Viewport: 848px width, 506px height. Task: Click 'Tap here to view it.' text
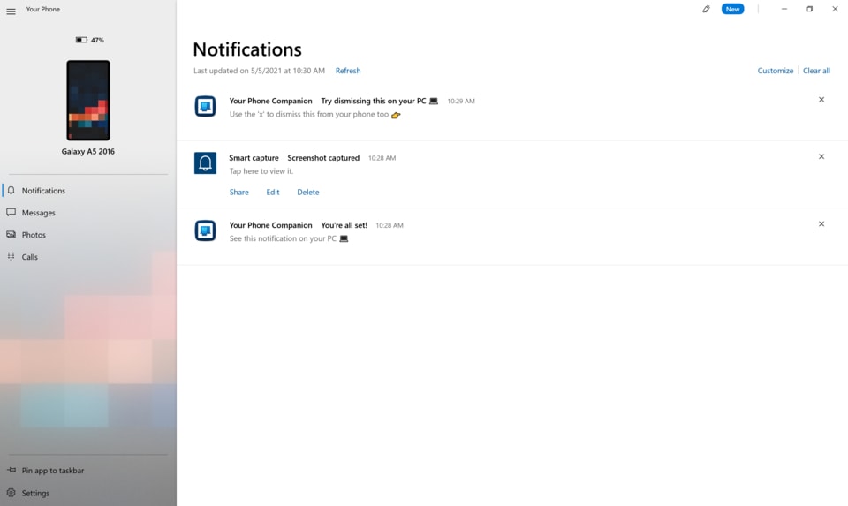(x=261, y=171)
